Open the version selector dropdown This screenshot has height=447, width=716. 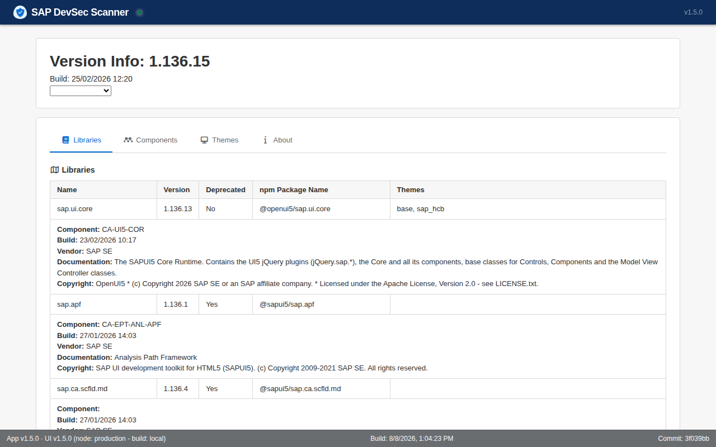tap(81, 91)
